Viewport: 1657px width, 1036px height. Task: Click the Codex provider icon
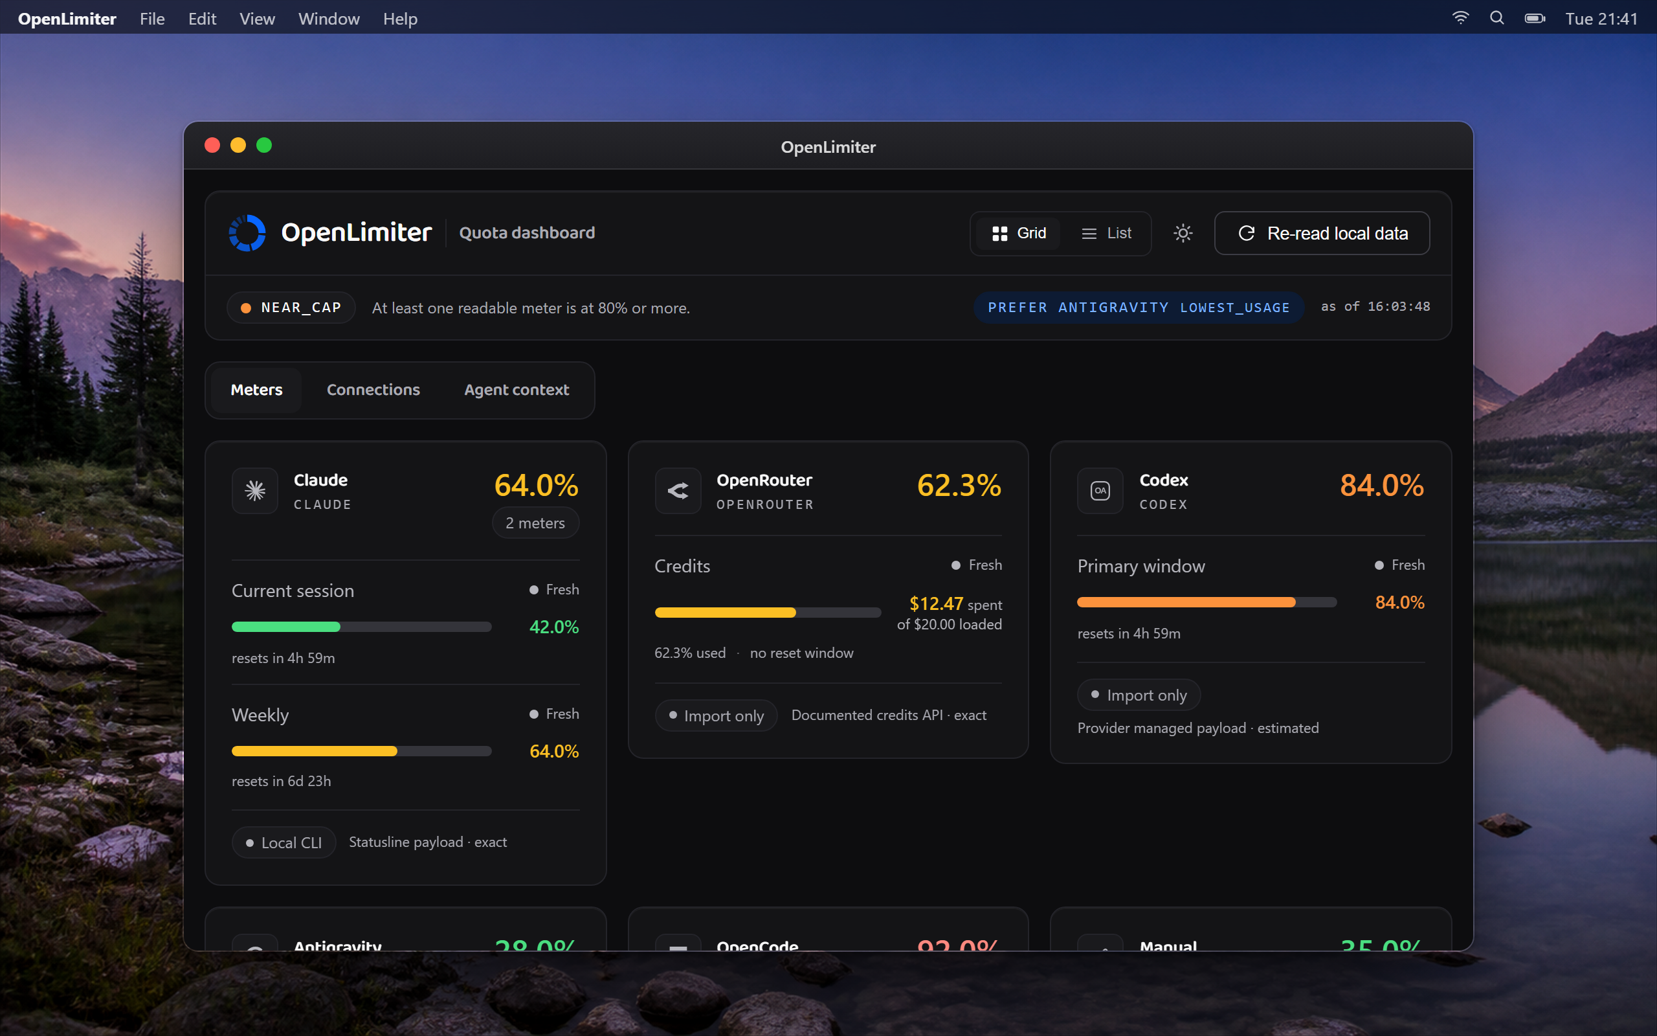point(1100,491)
